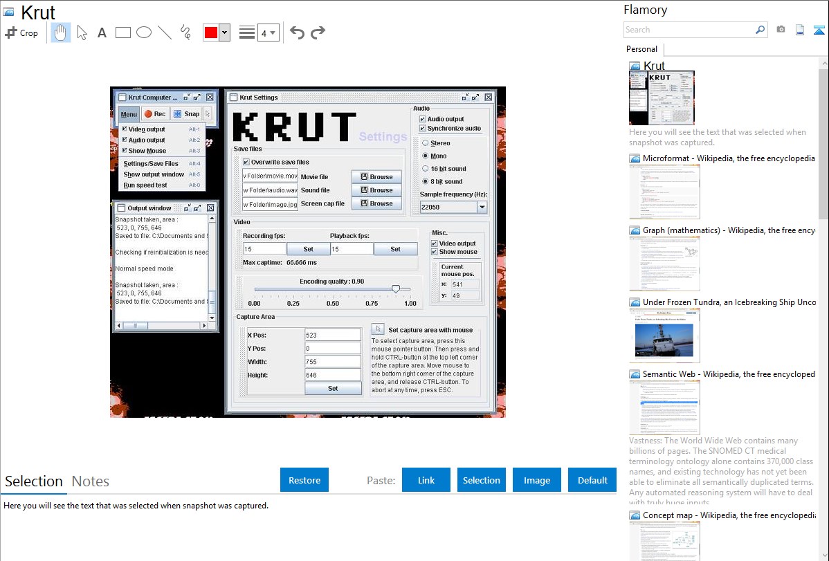Screen dimensions: 829x561
Task: Open the color picker dropdown arrow
Action: tap(224, 33)
